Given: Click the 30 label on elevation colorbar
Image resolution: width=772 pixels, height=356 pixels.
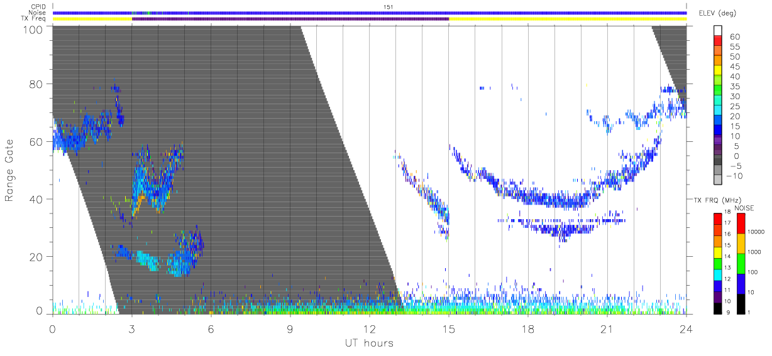Looking at the screenshot, I should (x=734, y=96).
